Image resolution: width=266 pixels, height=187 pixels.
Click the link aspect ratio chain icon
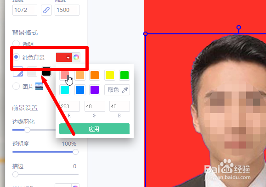click(46, 10)
